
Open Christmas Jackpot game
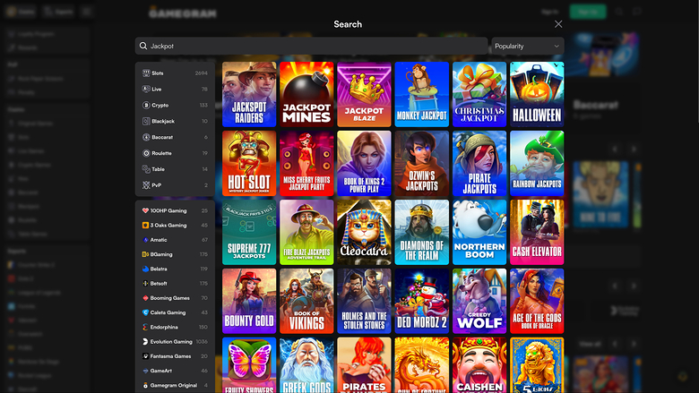click(479, 94)
